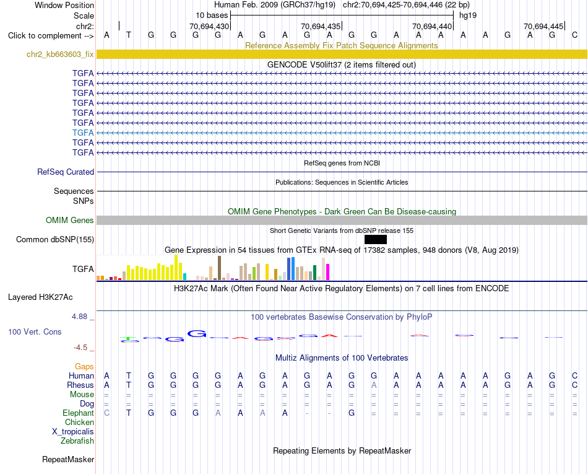Screen dimensions: 588x474
Task: Click the Human species row label
Action: coord(81,375)
